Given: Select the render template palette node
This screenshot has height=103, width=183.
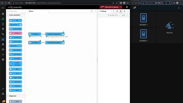Looking at the screenshot, I should (x=15, y=64).
